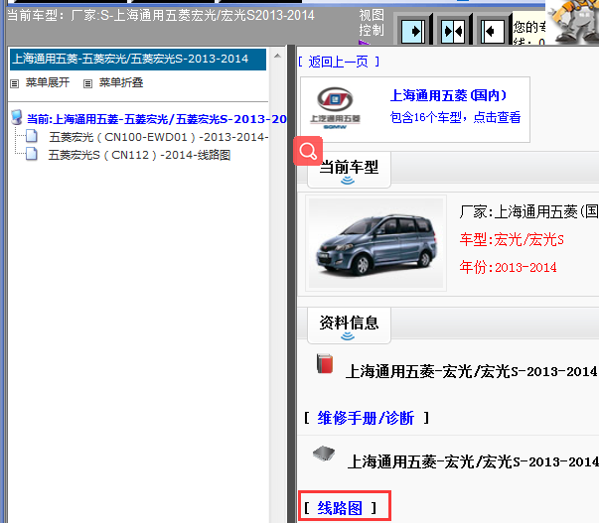The height and width of the screenshot is (523, 599).
Task: Click the left panel scroll-up arrow
Action: (x=278, y=57)
